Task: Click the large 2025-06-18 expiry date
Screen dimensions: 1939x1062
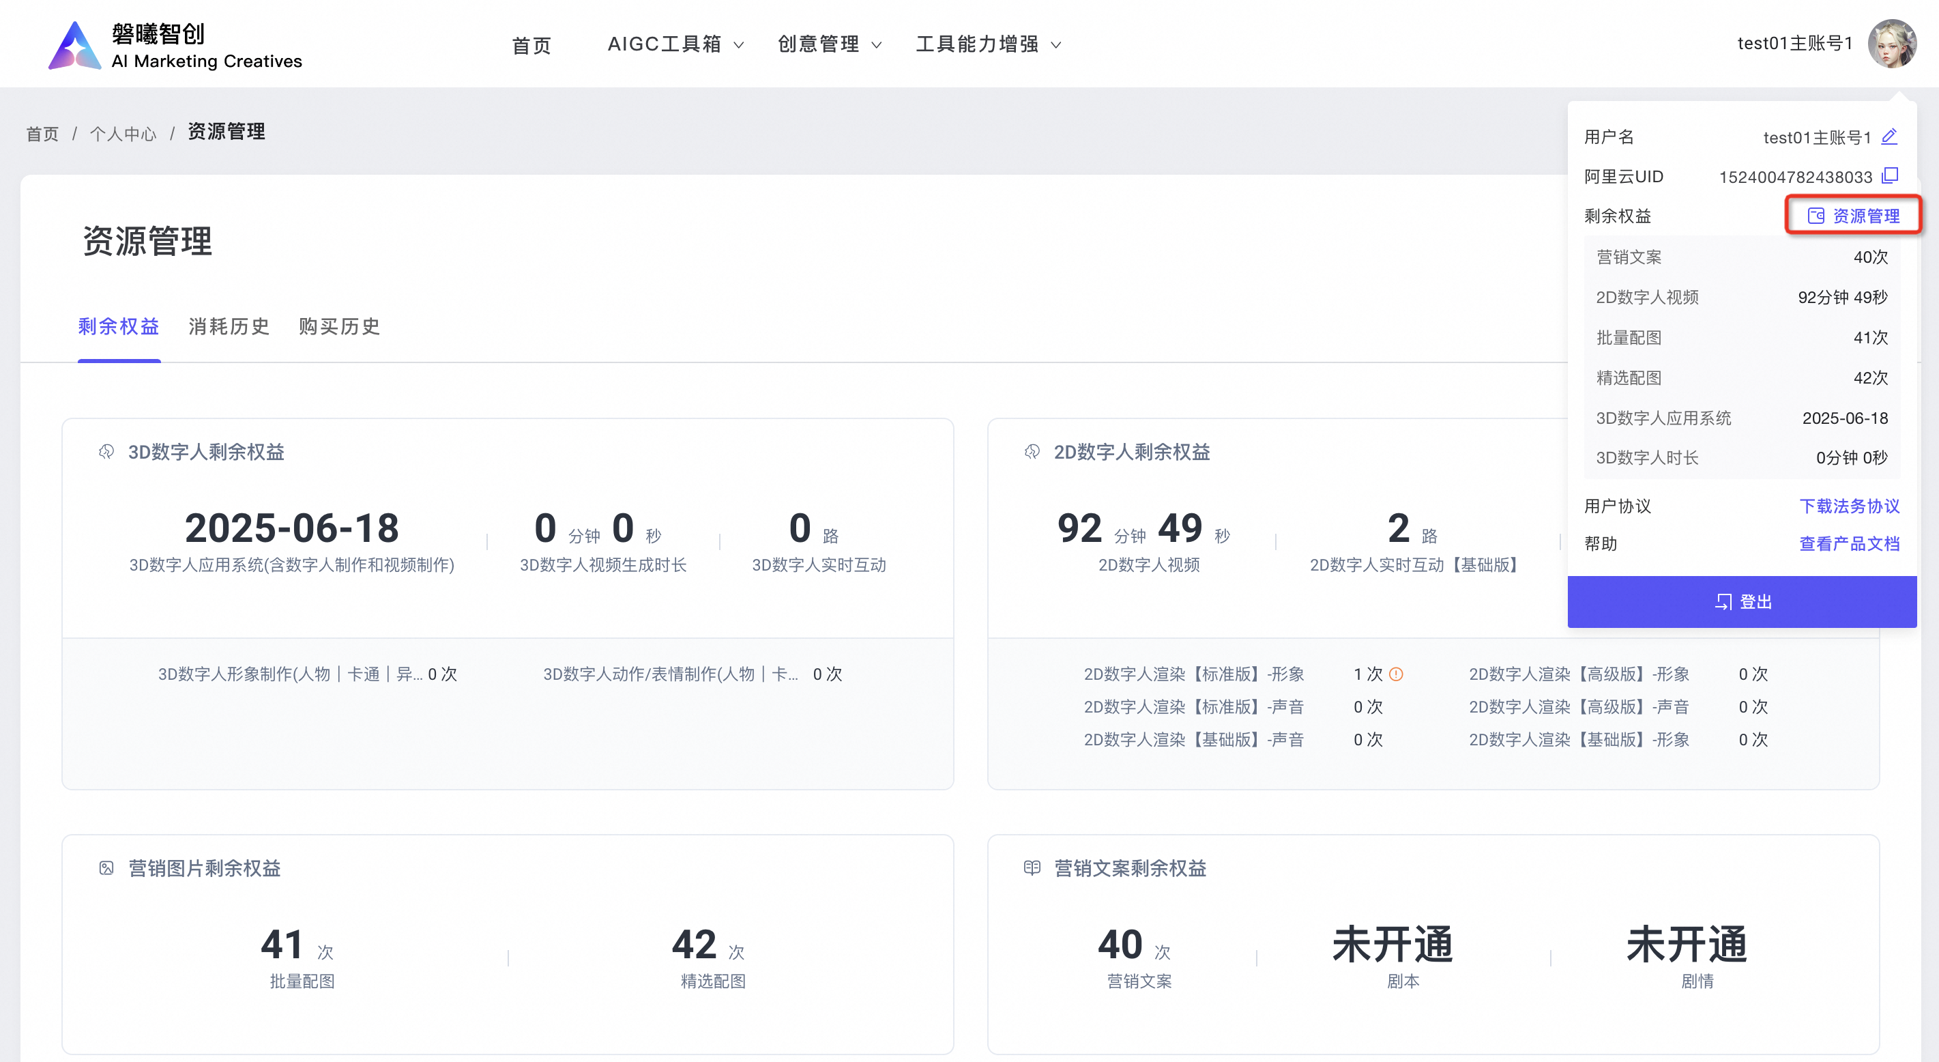Action: 292,528
